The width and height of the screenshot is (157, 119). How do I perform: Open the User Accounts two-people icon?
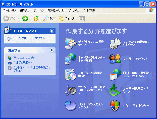pos(115,59)
